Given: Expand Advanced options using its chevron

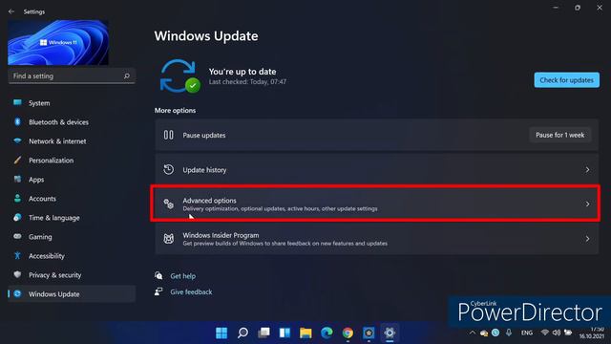Looking at the screenshot, I should pos(587,204).
